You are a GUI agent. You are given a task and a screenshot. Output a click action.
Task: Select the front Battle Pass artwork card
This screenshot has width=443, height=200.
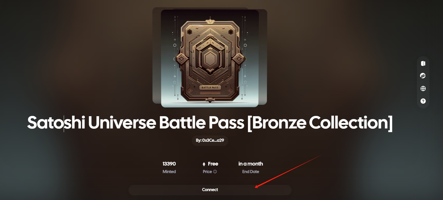210,58
